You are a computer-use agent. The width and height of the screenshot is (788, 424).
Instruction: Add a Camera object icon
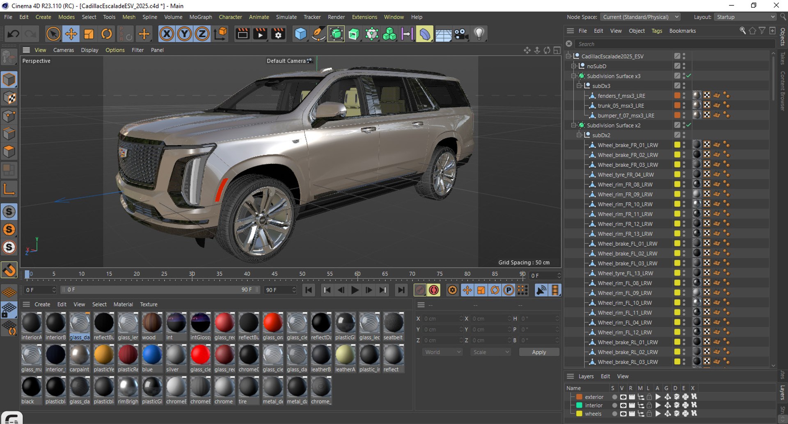point(461,34)
